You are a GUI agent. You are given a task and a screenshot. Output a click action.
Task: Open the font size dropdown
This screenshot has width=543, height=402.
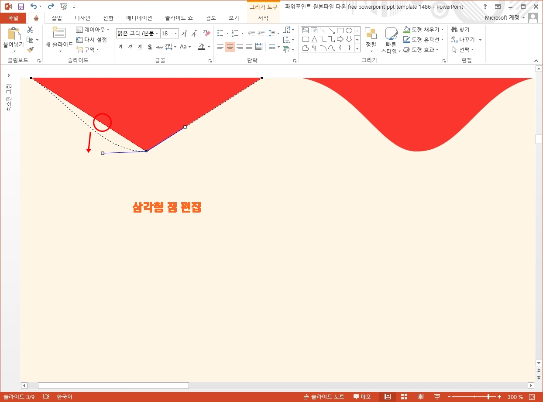click(176, 34)
